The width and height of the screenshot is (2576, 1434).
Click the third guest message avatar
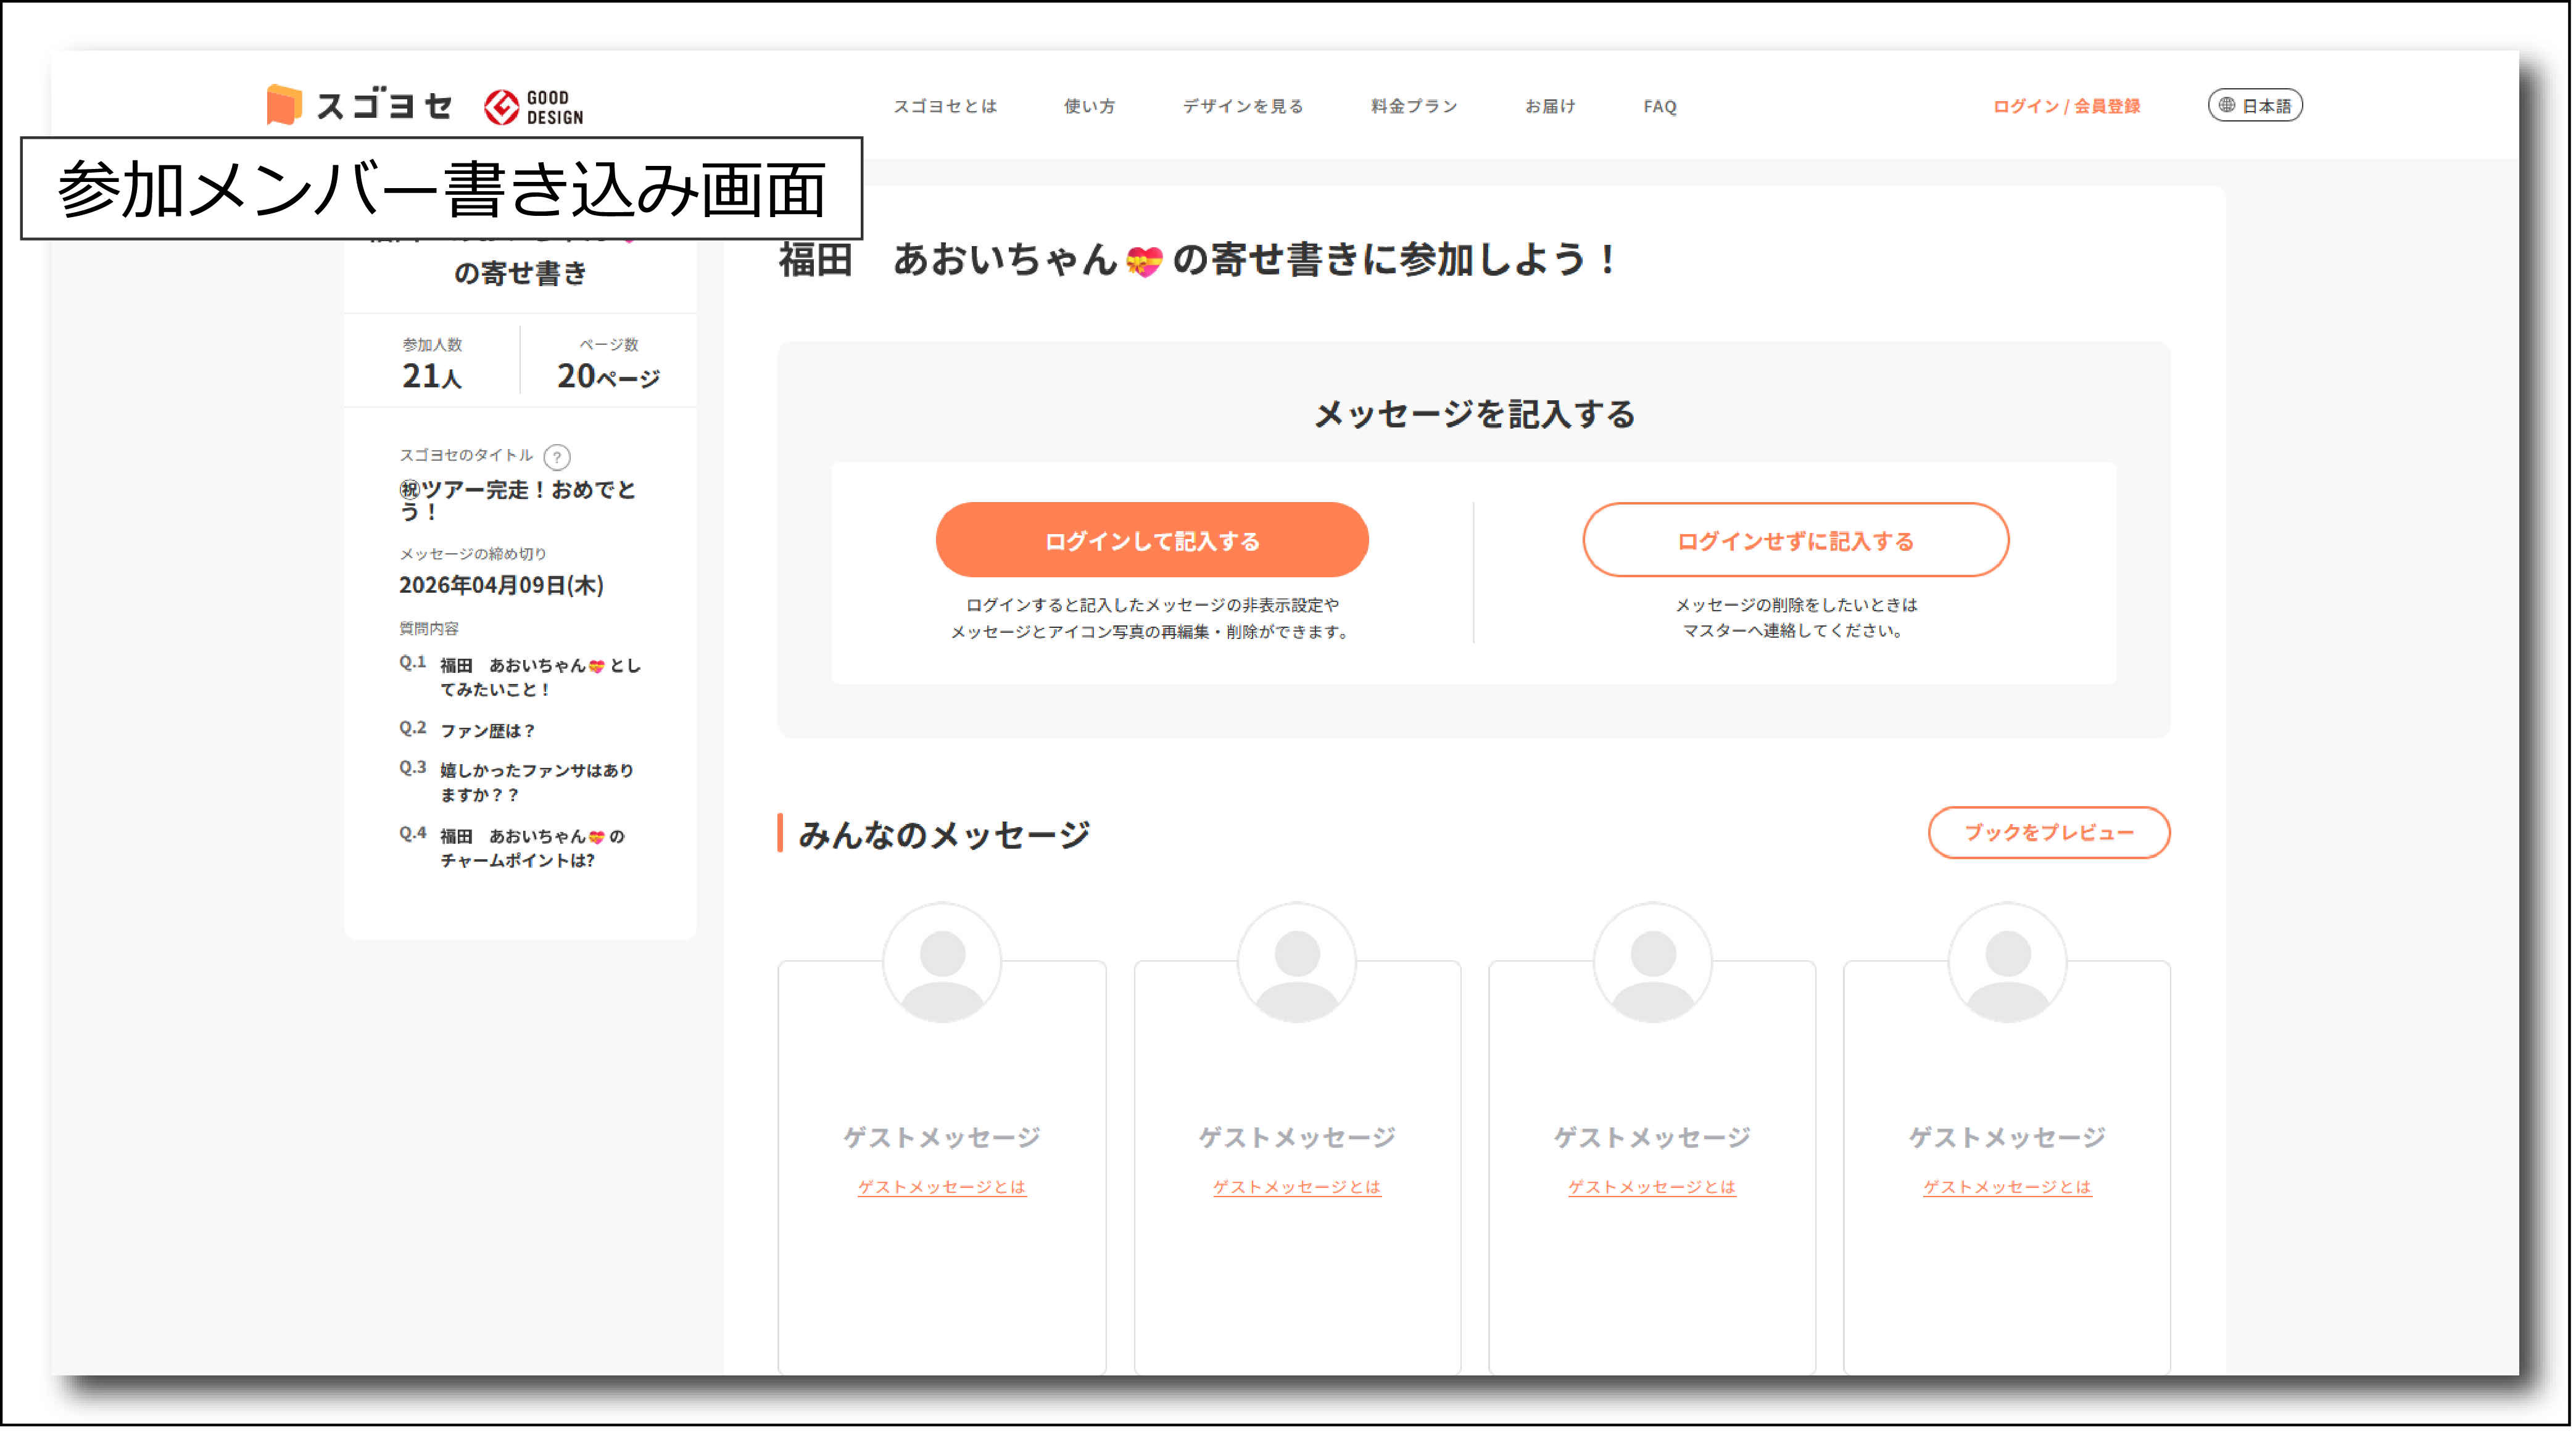[x=1652, y=962]
